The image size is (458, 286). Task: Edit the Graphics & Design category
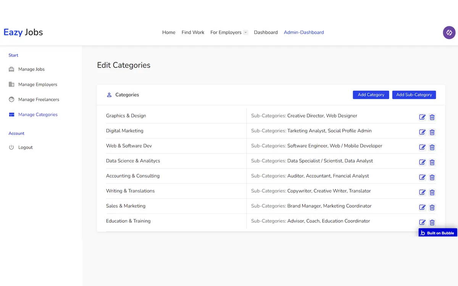click(422, 117)
